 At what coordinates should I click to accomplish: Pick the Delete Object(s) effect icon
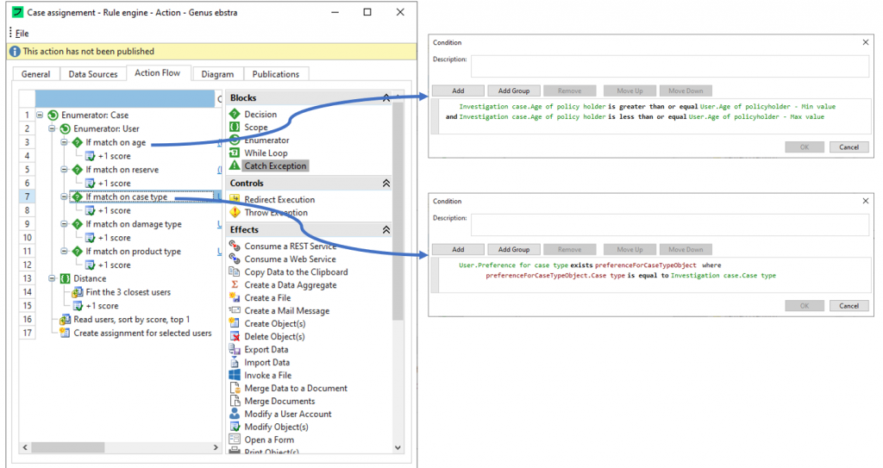click(x=235, y=337)
